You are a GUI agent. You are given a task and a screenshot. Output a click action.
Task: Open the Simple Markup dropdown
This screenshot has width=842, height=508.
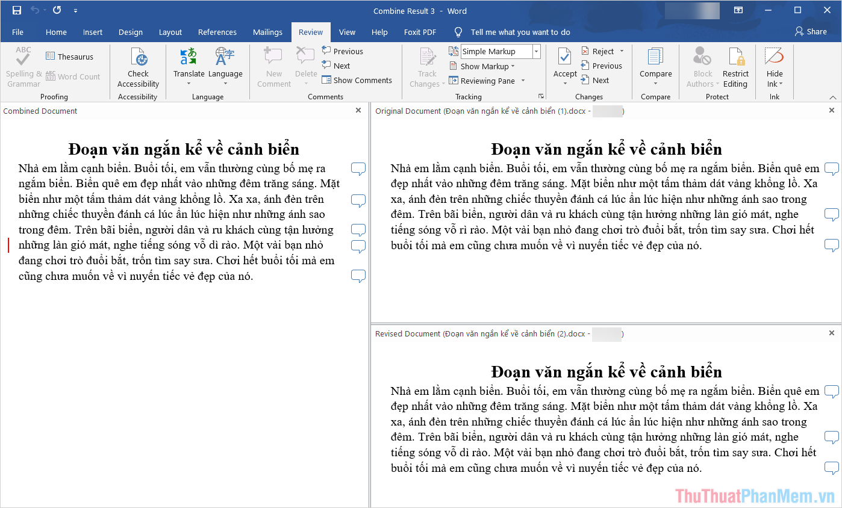[537, 51]
